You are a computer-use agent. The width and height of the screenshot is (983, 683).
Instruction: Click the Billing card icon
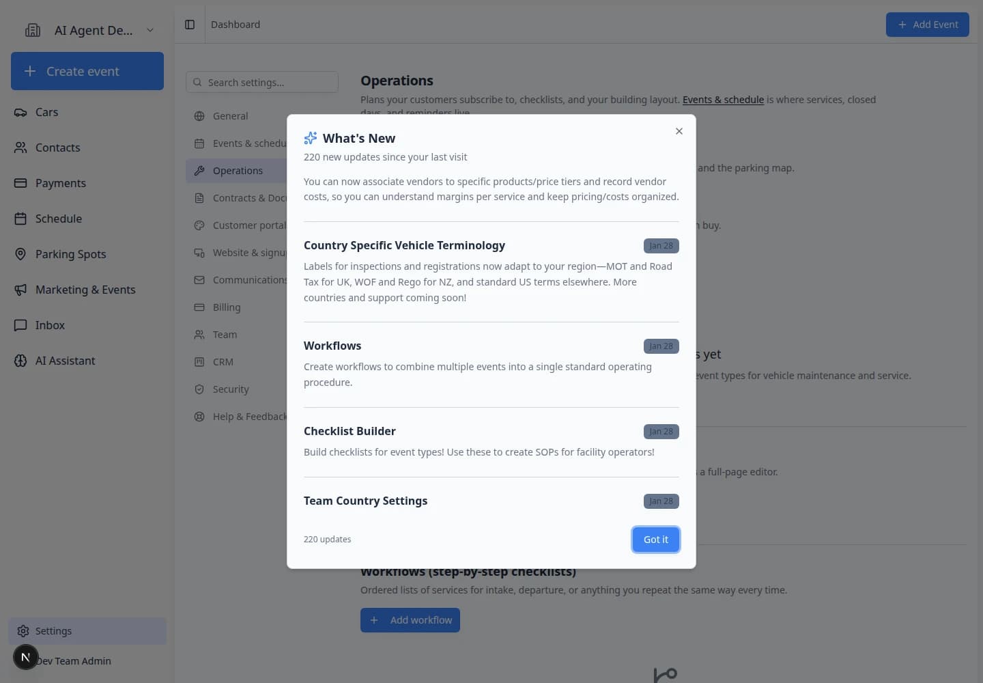[199, 307]
